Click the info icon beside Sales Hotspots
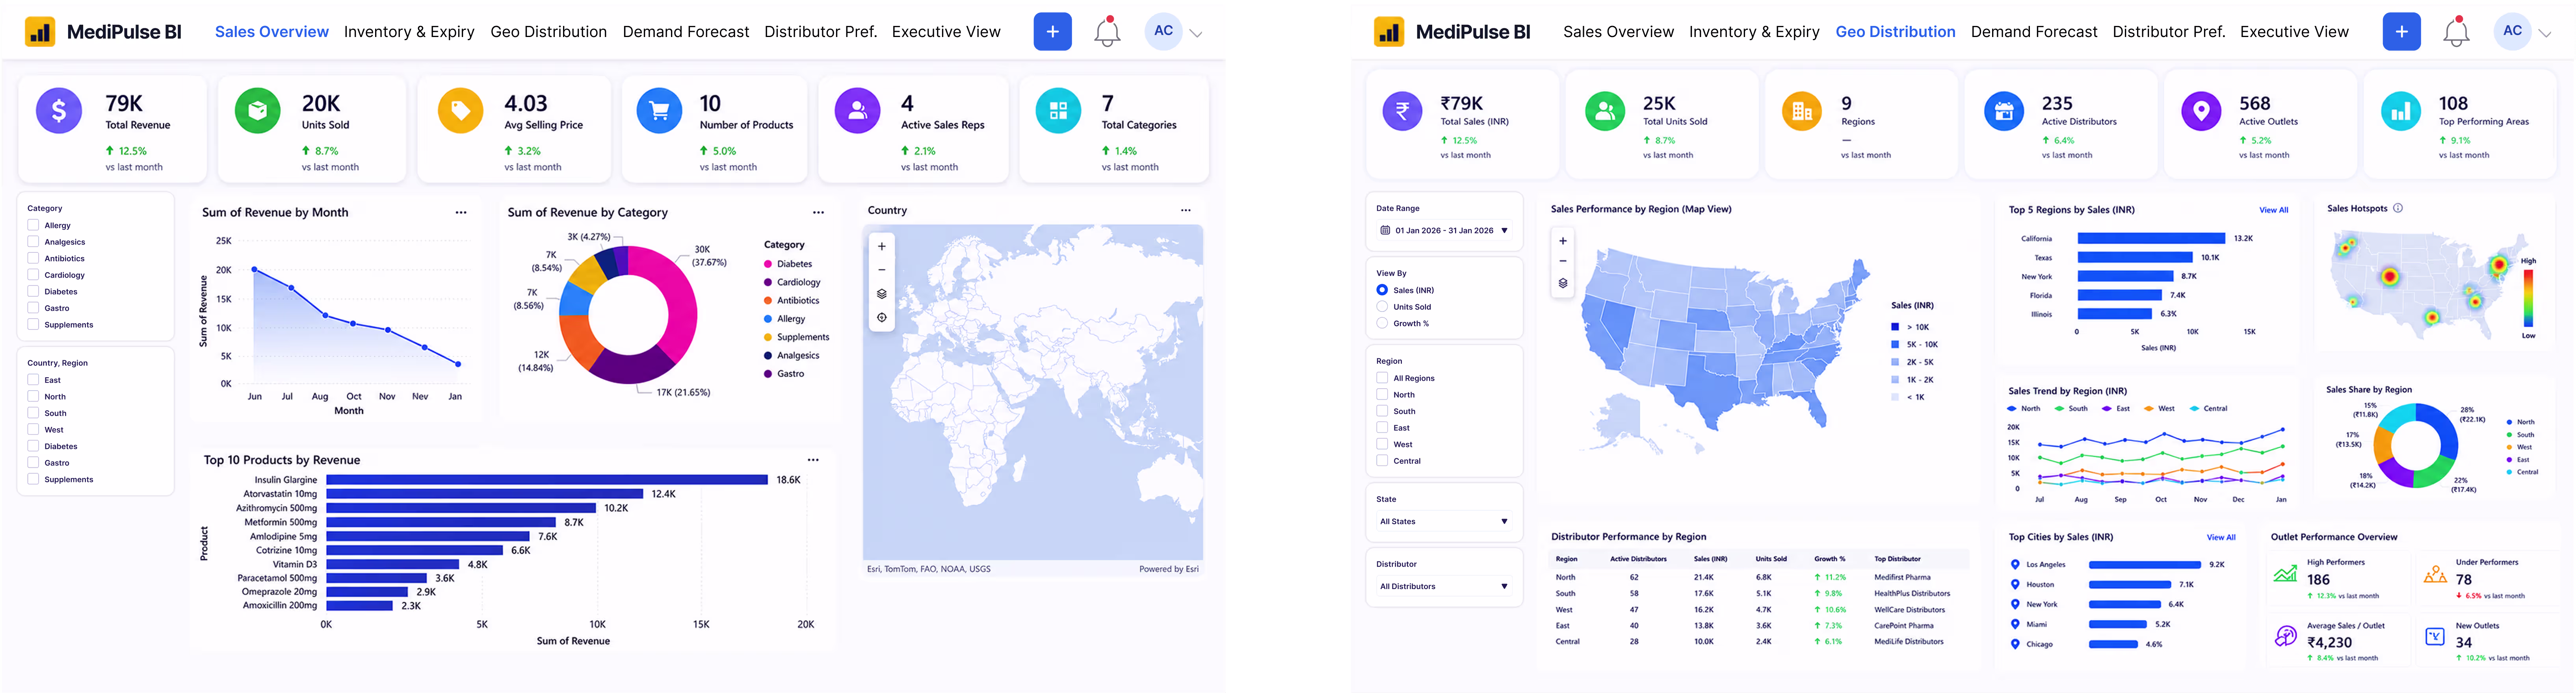Viewport: 2576px width, 693px height. point(2398,208)
